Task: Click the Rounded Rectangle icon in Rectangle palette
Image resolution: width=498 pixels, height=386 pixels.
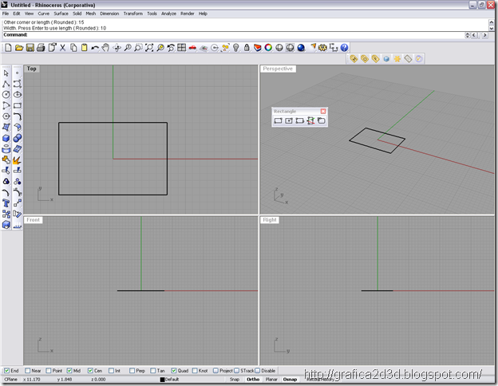Action: [x=322, y=120]
